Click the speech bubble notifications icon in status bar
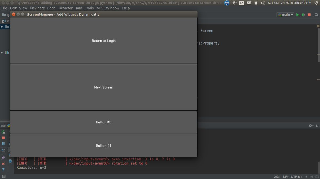 317,177
